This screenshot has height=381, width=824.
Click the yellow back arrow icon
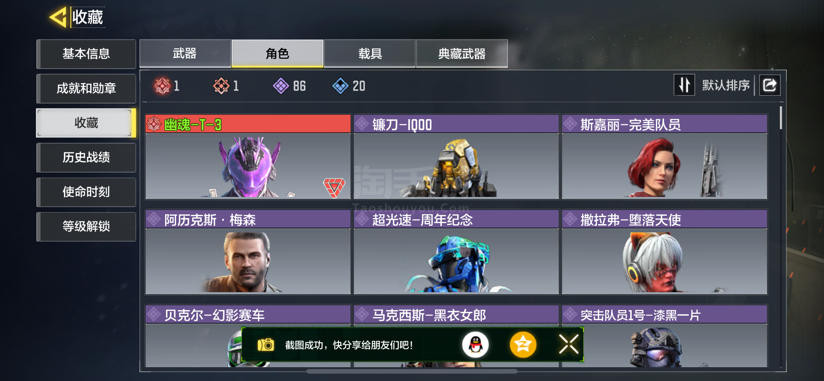coord(58,17)
